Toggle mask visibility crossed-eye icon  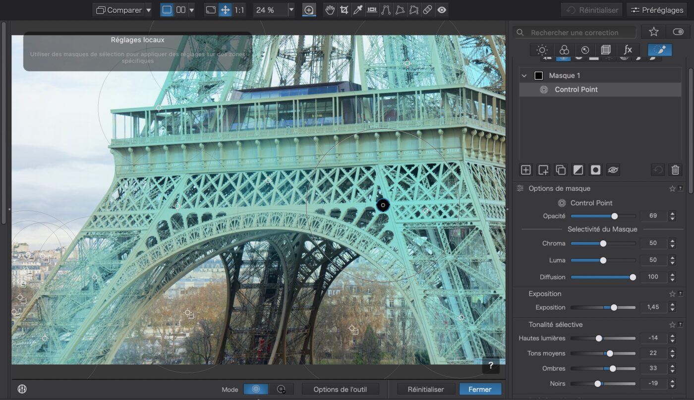[613, 170]
